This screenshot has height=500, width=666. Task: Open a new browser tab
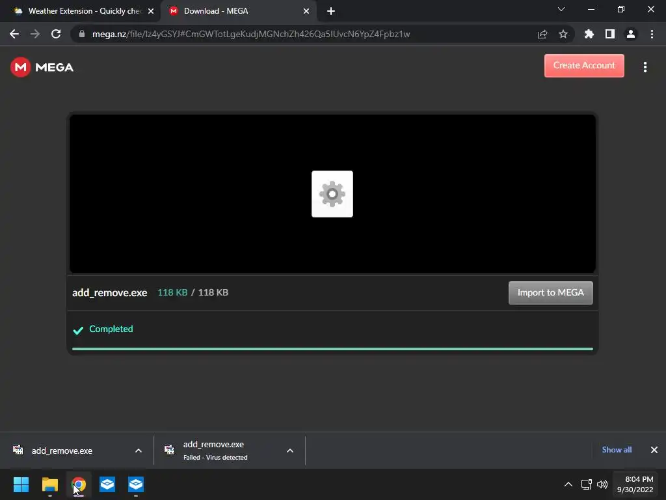pos(331,11)
